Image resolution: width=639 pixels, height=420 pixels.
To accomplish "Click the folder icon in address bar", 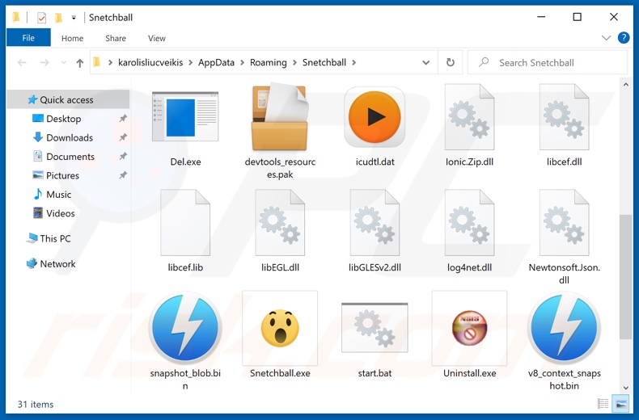I will coord(97,62).
